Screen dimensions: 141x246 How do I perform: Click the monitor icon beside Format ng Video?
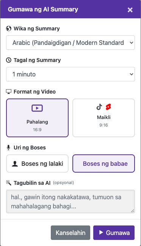click(x=9, y=92)
